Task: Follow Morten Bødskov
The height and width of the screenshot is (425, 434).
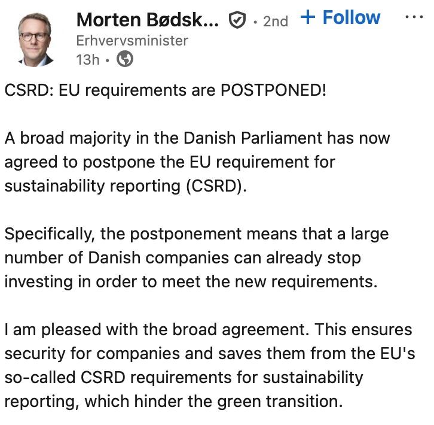Action: (341, 17)
